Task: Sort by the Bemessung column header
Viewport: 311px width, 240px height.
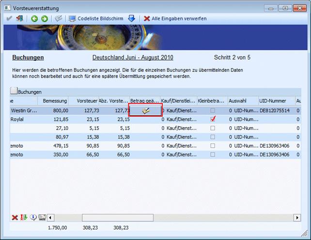Action: [x=54, y=101]
